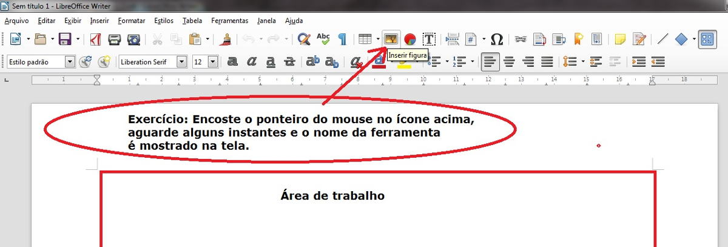The width and height of the screenshot is (728, 247).
Task: Toggle bold text formatting
Action: point(232,62)
